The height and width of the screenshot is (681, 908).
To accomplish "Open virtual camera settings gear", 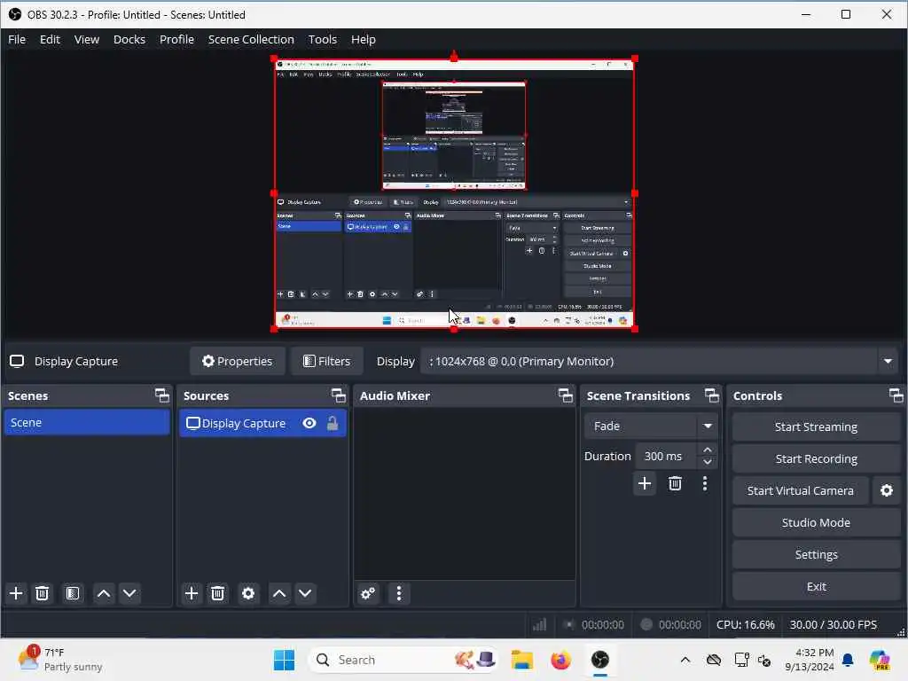I will pyautogui.click(x=887, y=490).
